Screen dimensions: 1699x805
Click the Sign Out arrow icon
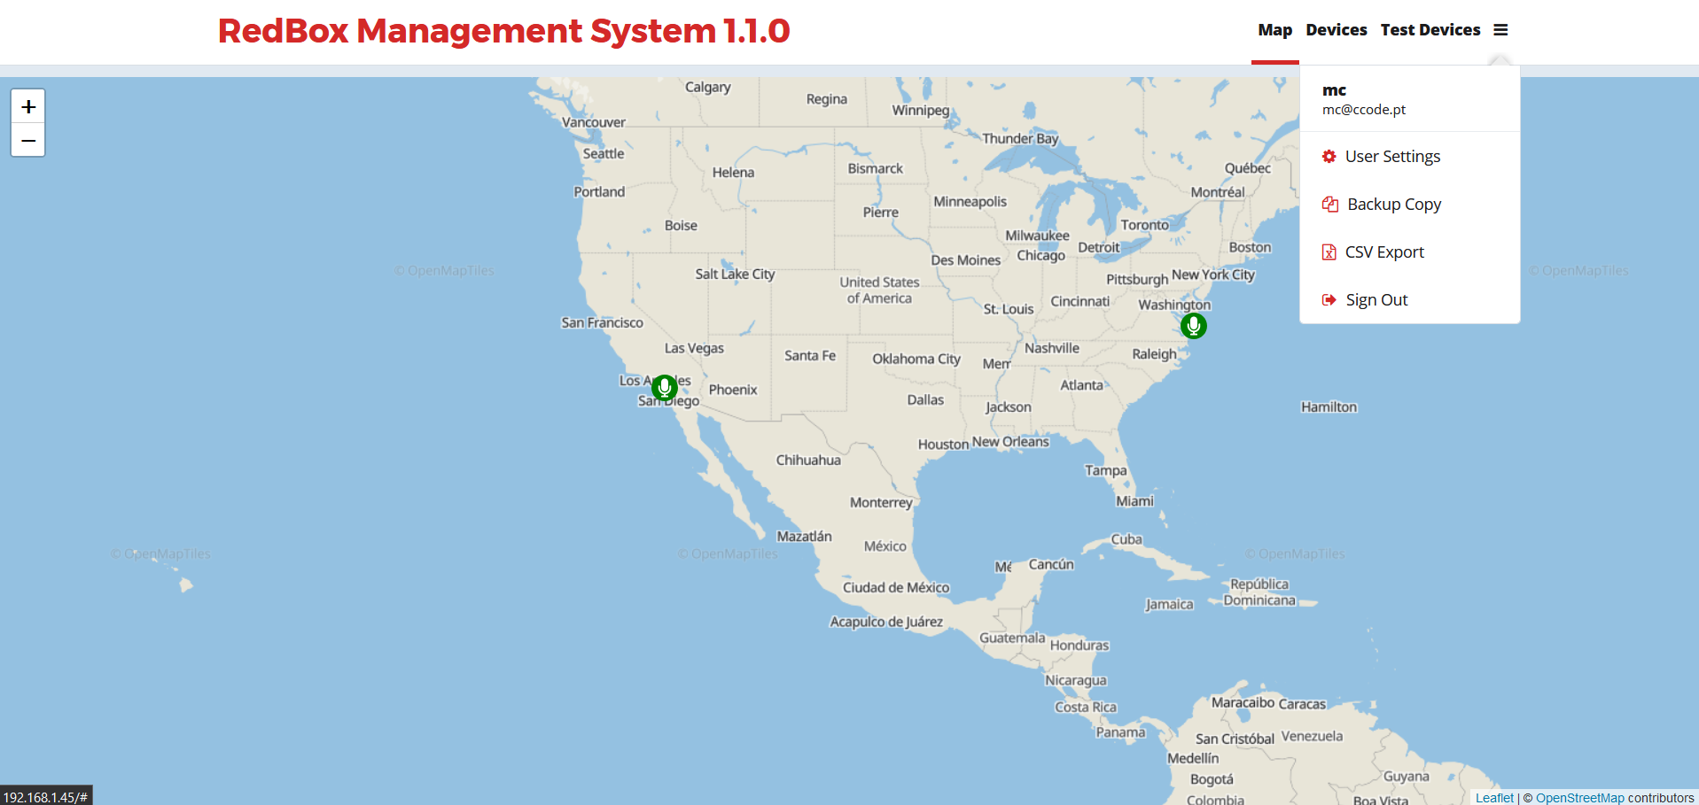click(1329, 300)
